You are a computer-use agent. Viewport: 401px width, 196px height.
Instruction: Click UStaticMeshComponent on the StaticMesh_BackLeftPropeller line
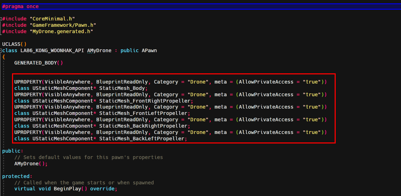coord(63,139)
